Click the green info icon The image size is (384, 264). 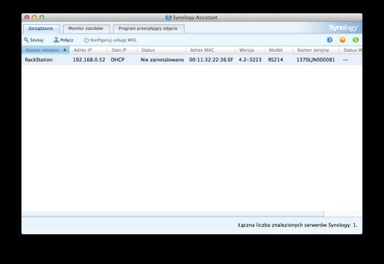coord(355,40)
